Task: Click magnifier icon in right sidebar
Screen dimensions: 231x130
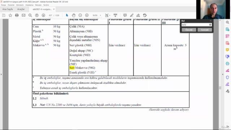Action: 227,22
